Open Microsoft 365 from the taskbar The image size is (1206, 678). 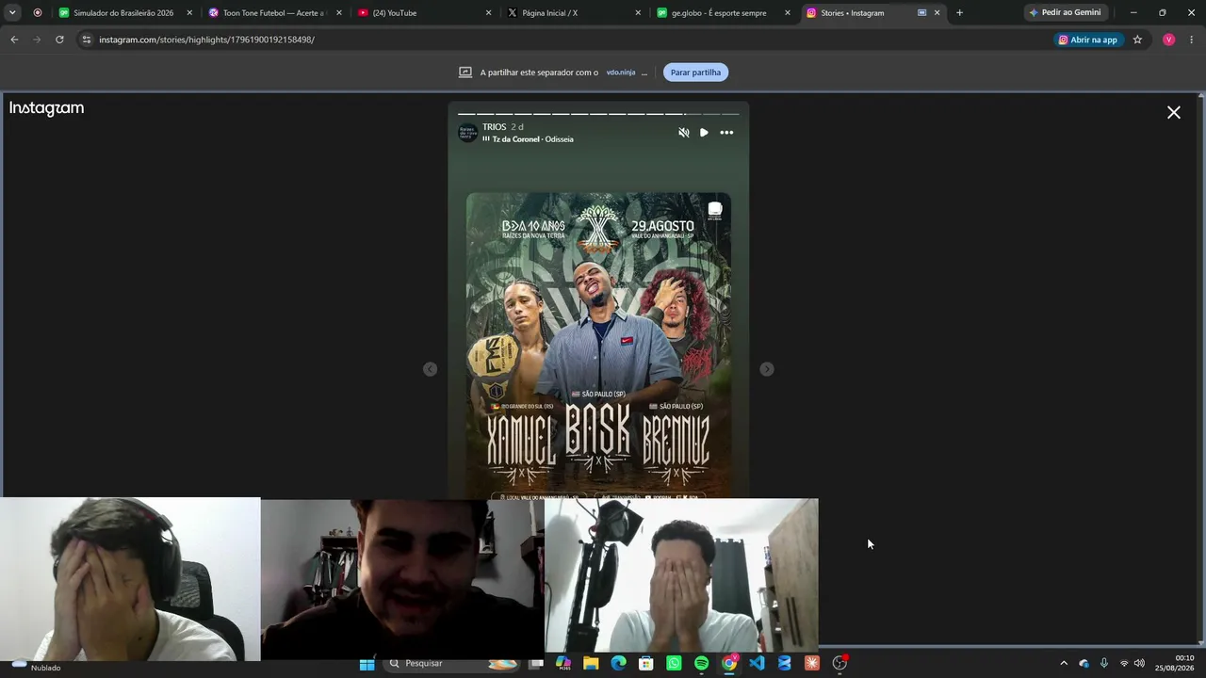563,664
